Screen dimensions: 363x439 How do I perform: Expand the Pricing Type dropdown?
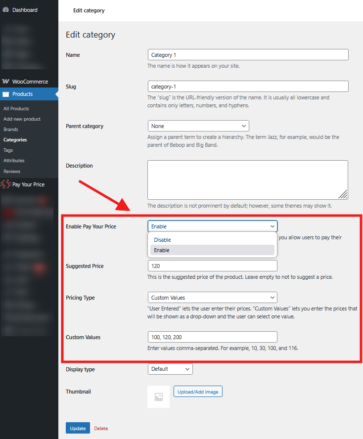213,297
